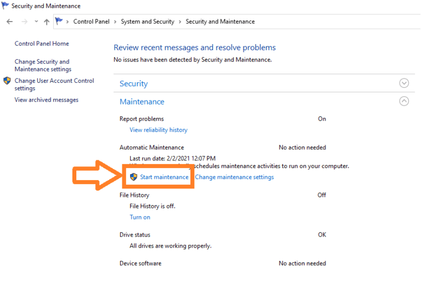Open Change Security and Maintenance settings
Screen dimensions: 425x294
43,65
